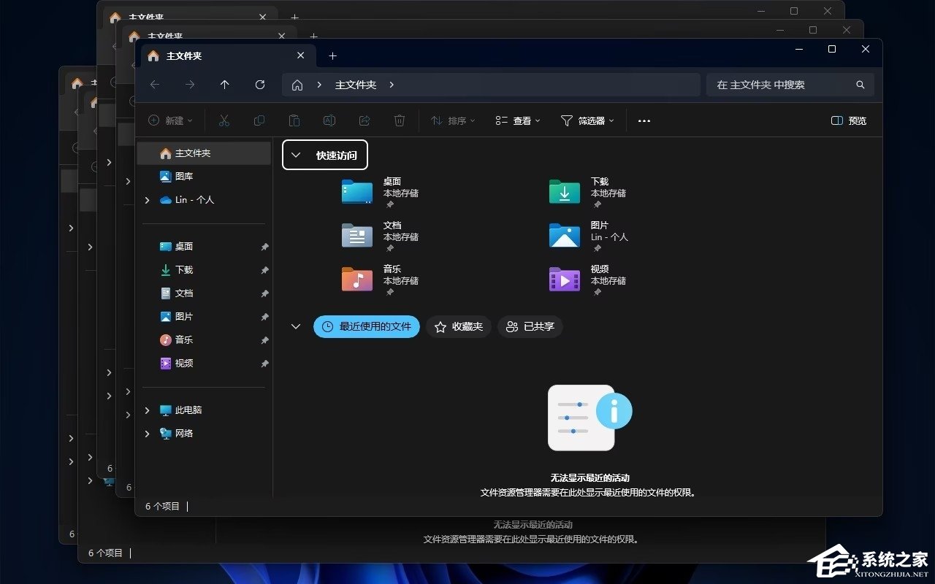Click the Share icon in the toolbar
The image size is (935, 584).
click(x=364, y=120)
